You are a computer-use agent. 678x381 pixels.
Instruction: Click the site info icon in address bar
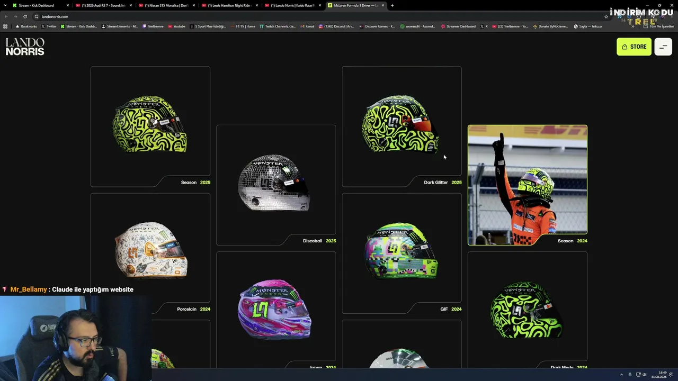click(37, 16)
